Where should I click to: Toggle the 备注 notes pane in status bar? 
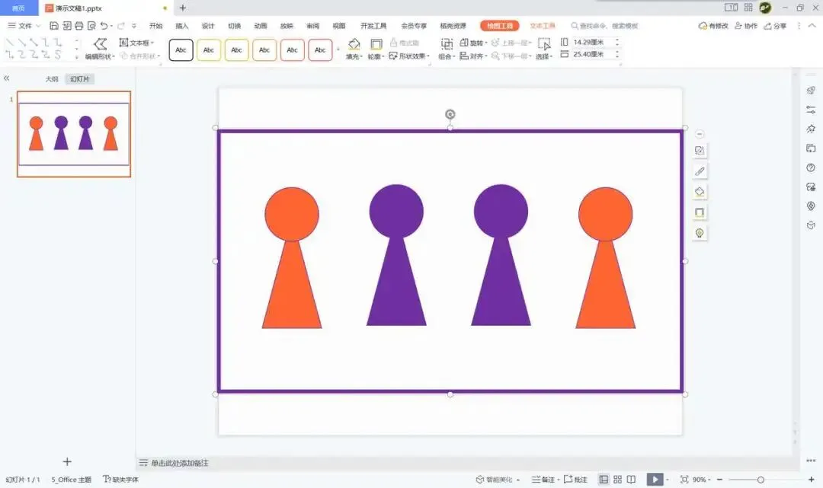(x=544, y=479)
